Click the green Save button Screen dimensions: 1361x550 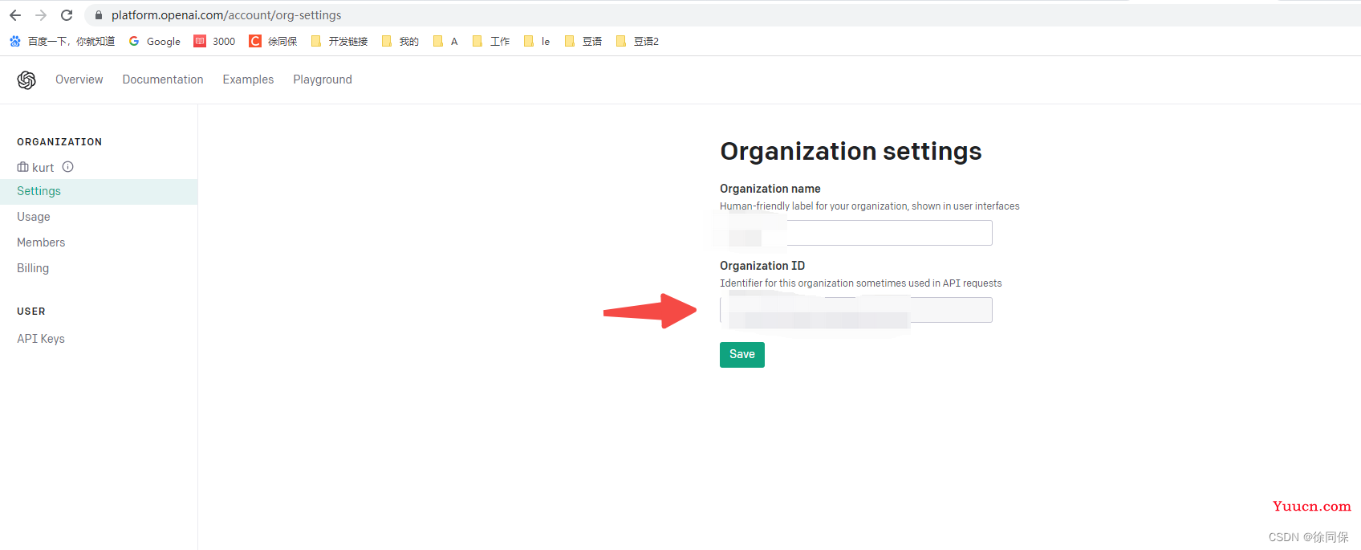[x=742, y=355]
